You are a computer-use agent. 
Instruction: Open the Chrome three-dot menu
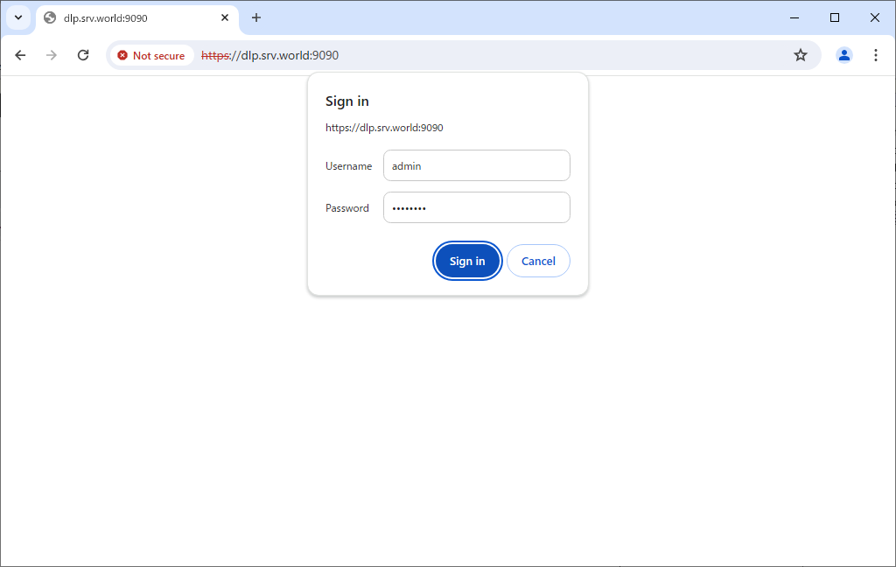(875, 55)
